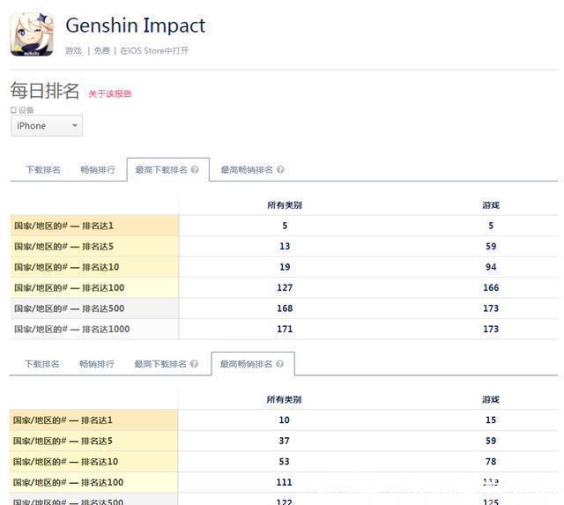Click help icon next to upper 最高畅销排名
The image size is (564, 505).
(280, 169)
